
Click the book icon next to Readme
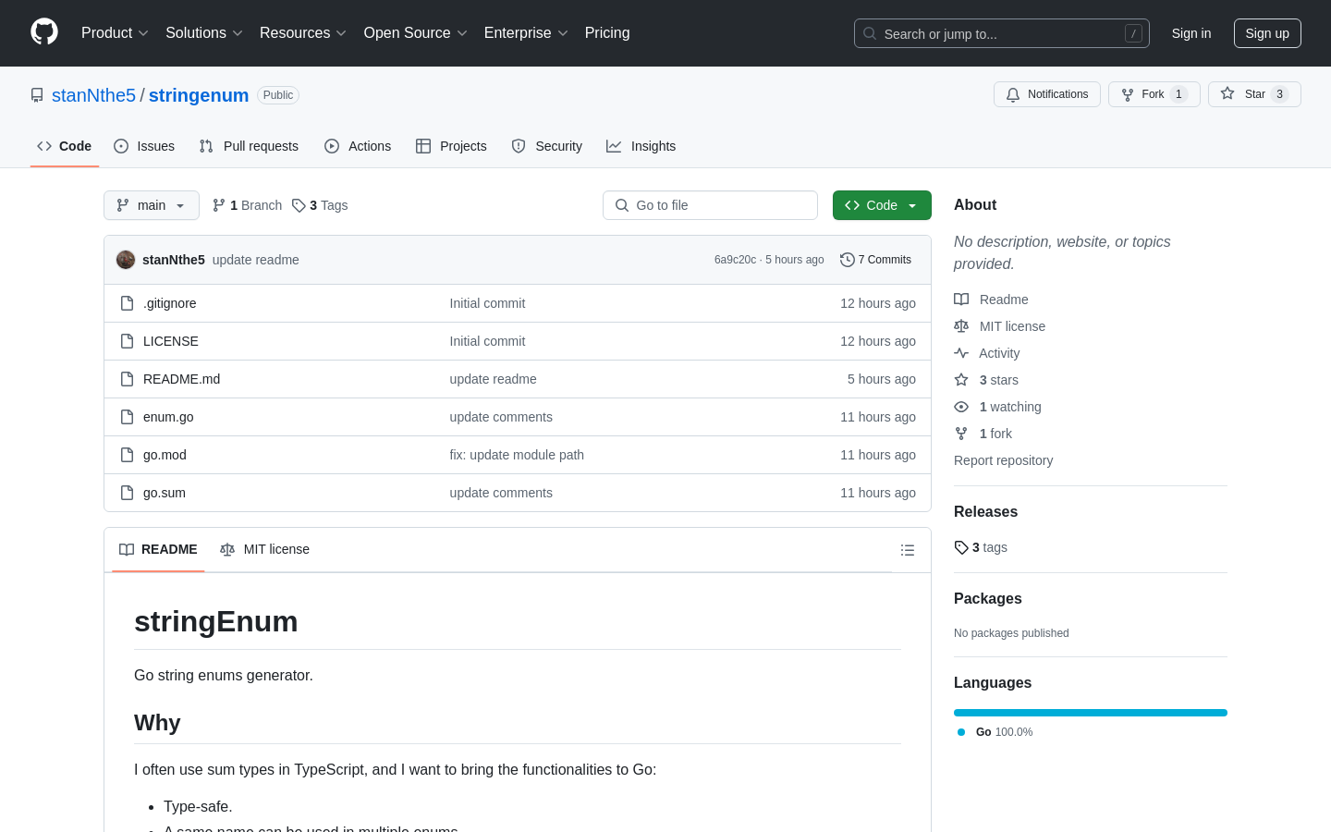961,300
